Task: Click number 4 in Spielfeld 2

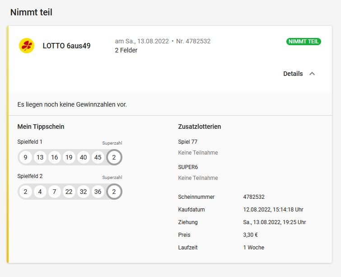Action: [x=40, y=192]
